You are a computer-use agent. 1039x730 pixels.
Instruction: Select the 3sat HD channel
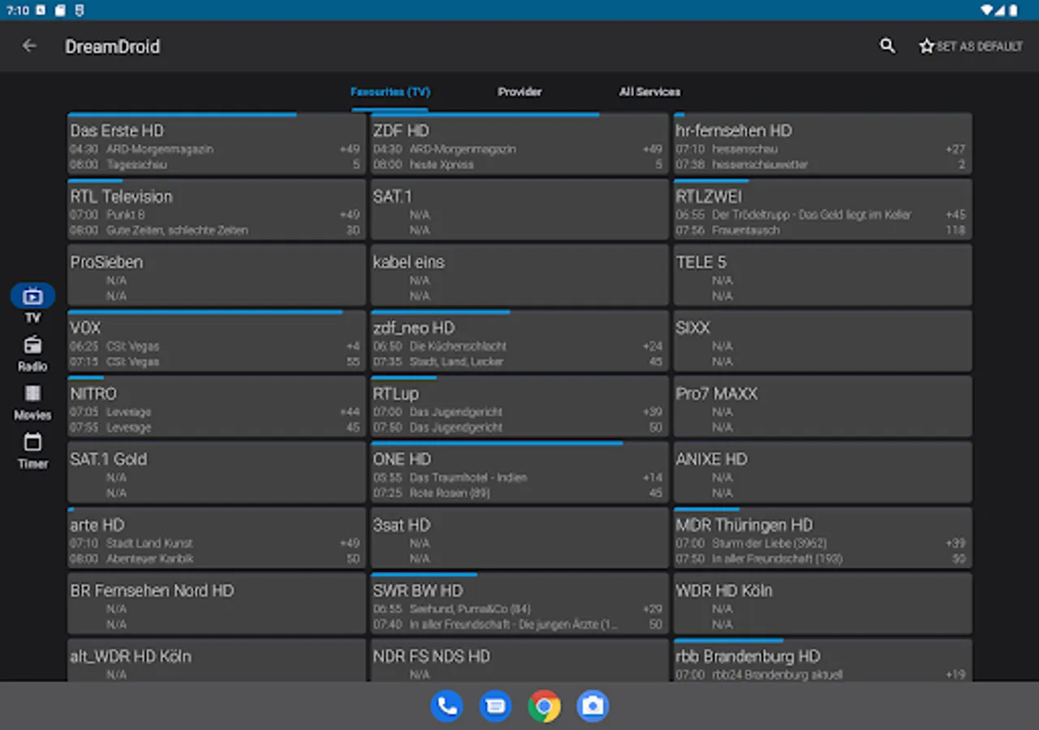coord(519,538)
